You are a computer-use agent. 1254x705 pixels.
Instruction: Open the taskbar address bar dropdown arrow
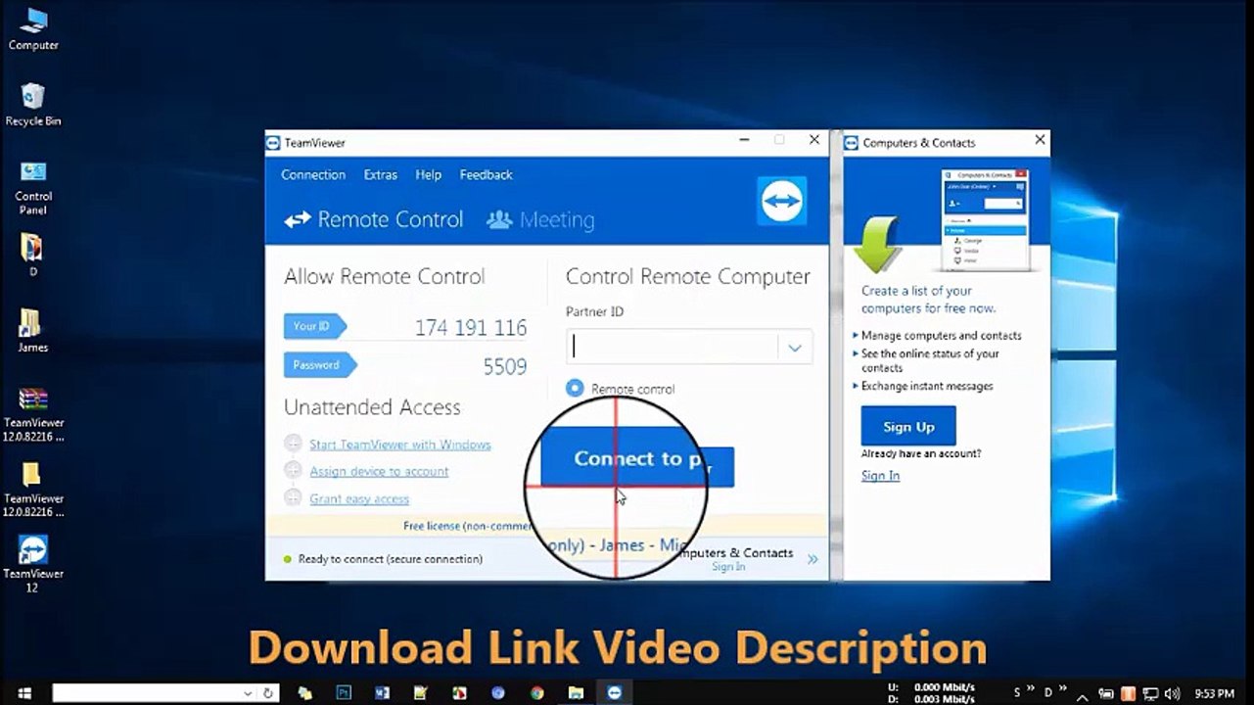(249, 693)
